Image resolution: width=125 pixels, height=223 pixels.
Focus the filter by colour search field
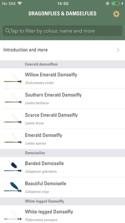tap(62, 31)
